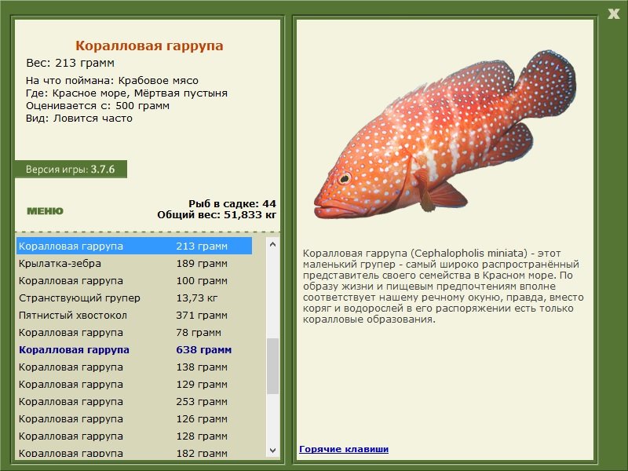628x471 pixels.
Task: Click the fish list scrollbar thumb
Action: (x=272, y=366)
